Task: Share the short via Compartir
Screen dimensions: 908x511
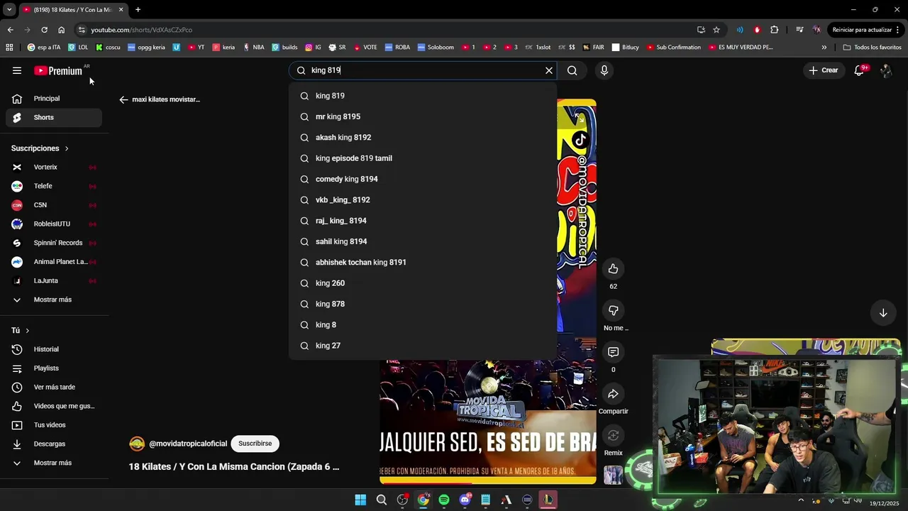Action: [613, 394]
